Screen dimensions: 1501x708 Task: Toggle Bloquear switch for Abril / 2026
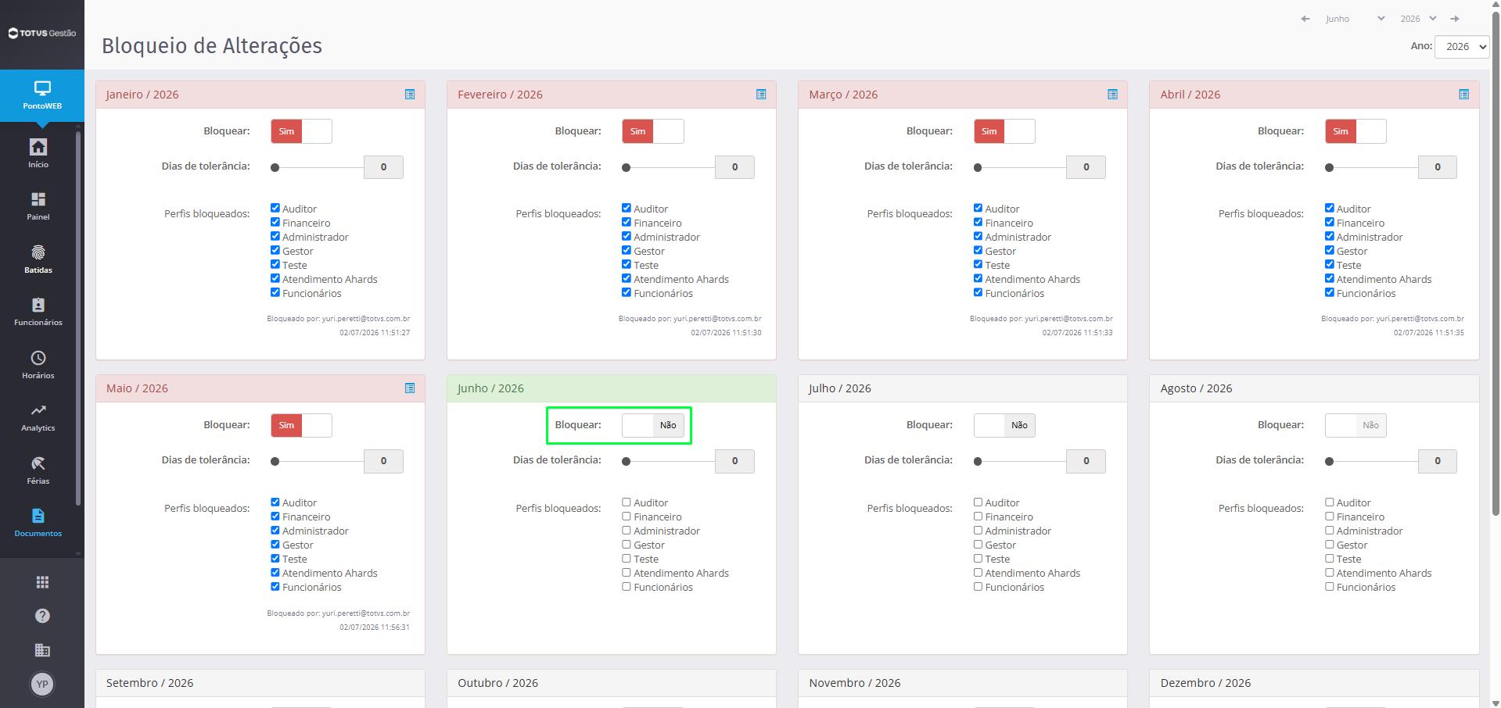click(1356, 131)
